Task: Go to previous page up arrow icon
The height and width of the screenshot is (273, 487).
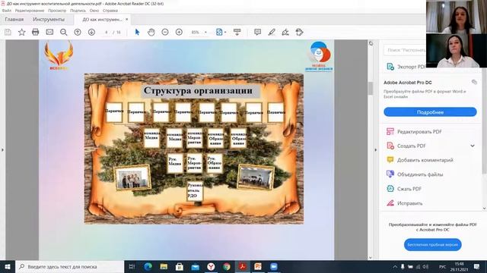Action: coord(78,32)
